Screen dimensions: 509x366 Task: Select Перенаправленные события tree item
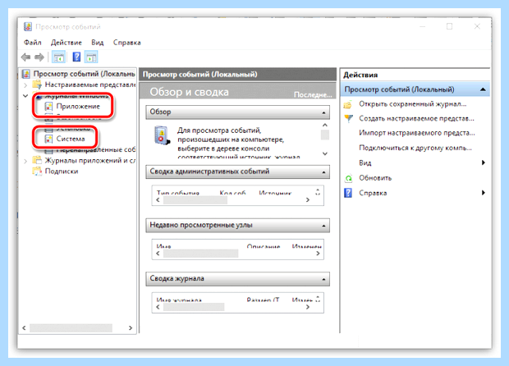click(x=96, y=149)
